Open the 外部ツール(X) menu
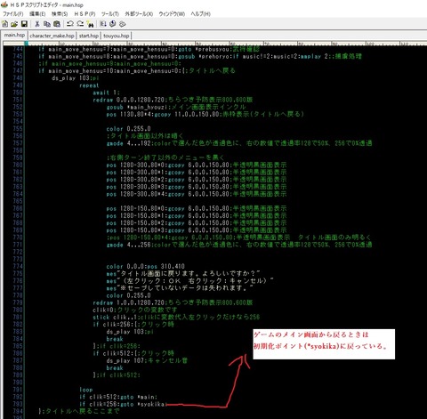The height and width of the screenshot is (419, 427). (139, 14)
